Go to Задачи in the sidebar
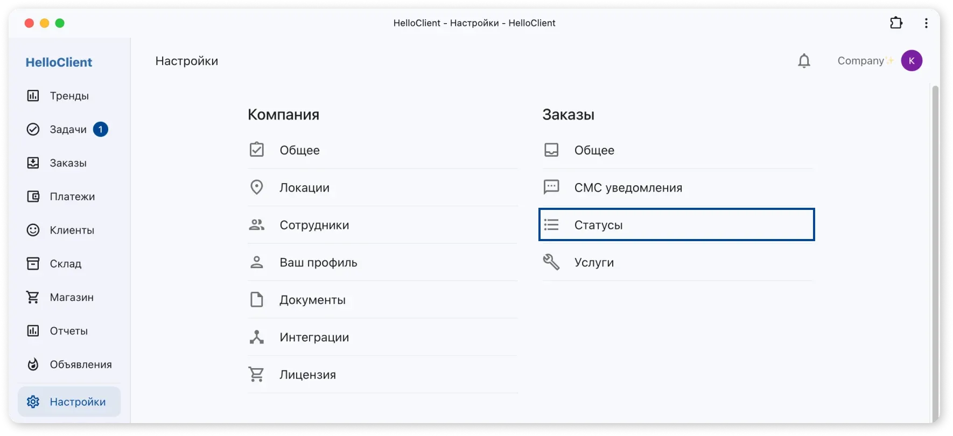The image size is (953, 436). [x=68, y=129]
